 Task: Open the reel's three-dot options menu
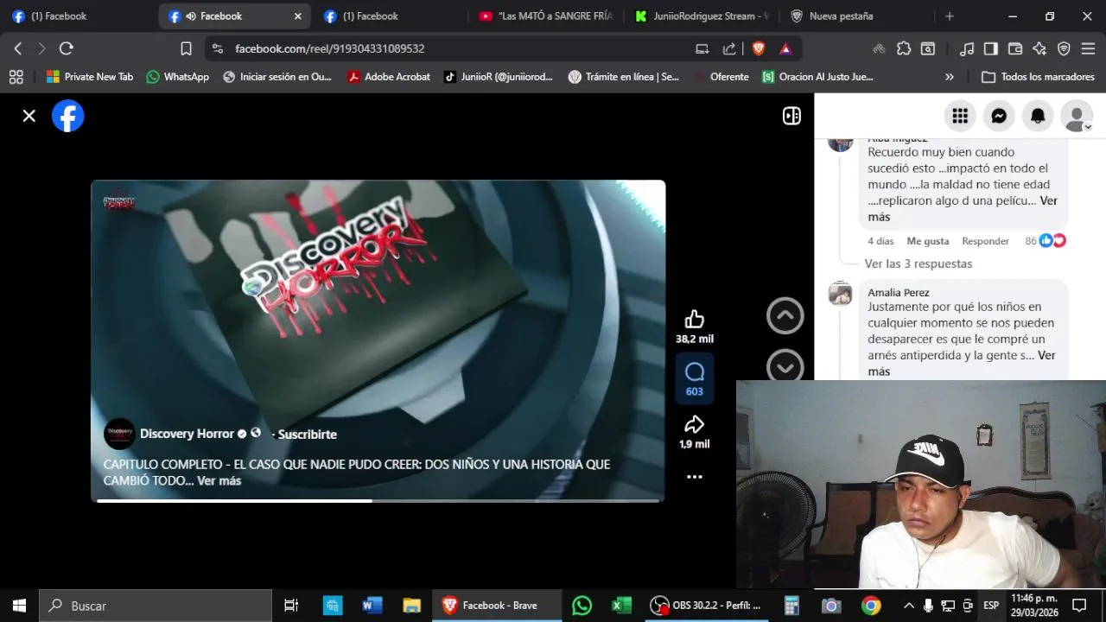pyautogui.click(x=695, y=477)
